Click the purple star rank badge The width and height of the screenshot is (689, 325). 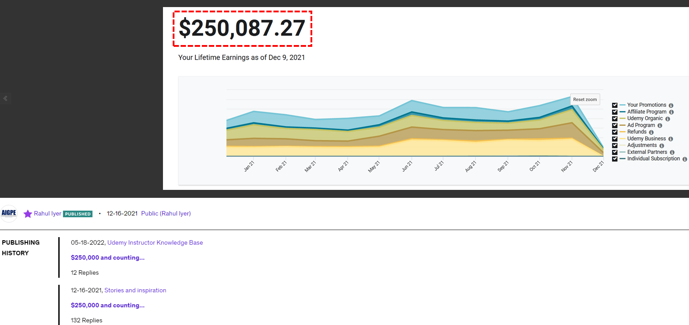coord(28,214)
